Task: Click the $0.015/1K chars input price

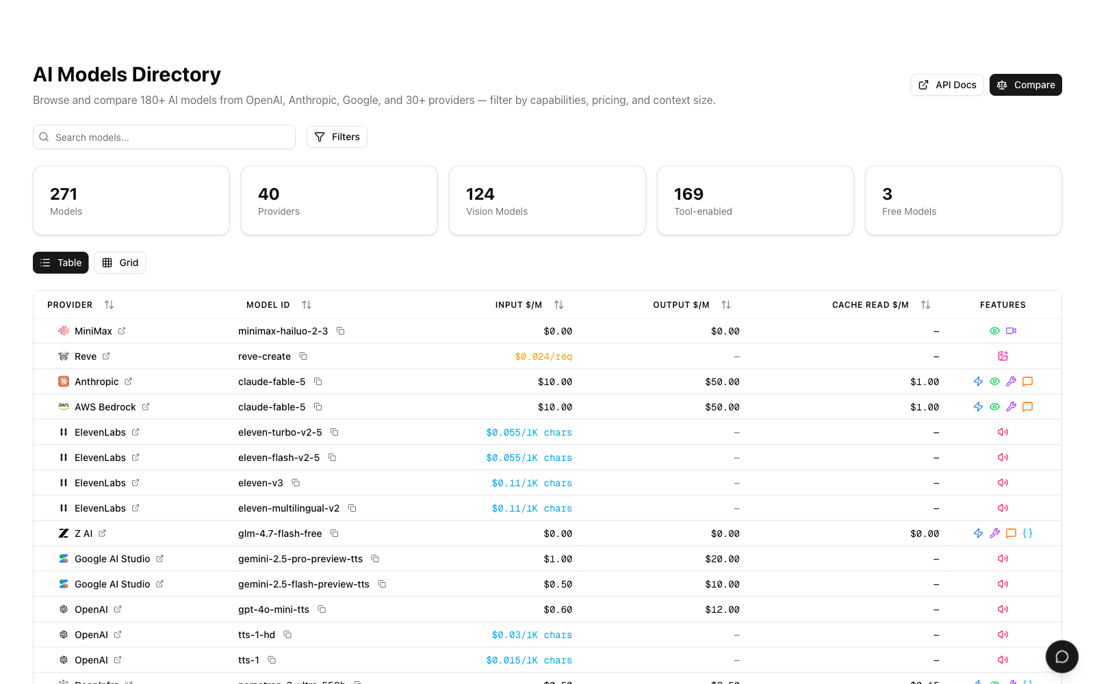Action: (529, 660)
